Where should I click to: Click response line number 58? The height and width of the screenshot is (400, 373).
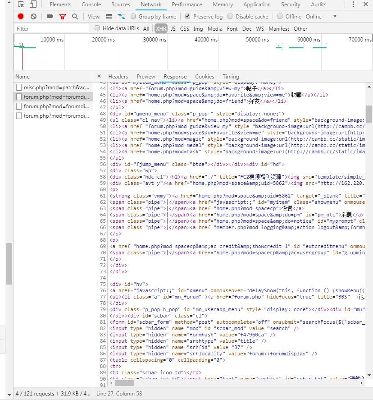pos(103,177)
